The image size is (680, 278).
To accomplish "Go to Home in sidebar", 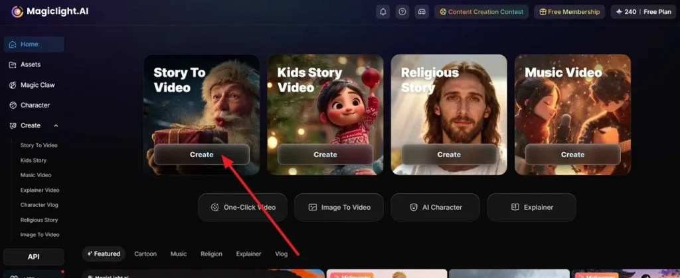I will (x=34, y=44).
